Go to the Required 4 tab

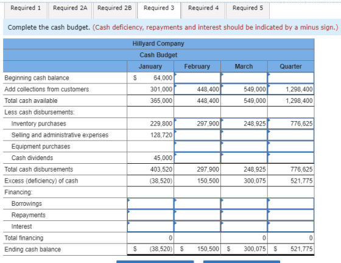(x=203, y=10)
